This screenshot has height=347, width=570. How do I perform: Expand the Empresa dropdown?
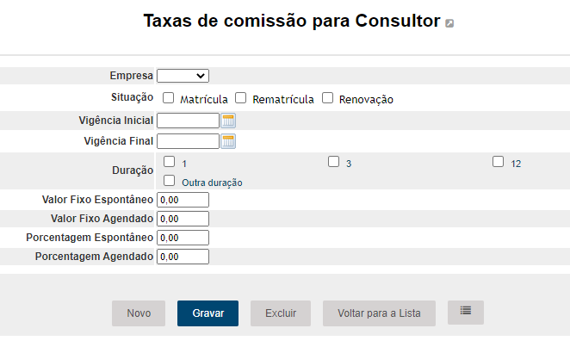[183, 76]
